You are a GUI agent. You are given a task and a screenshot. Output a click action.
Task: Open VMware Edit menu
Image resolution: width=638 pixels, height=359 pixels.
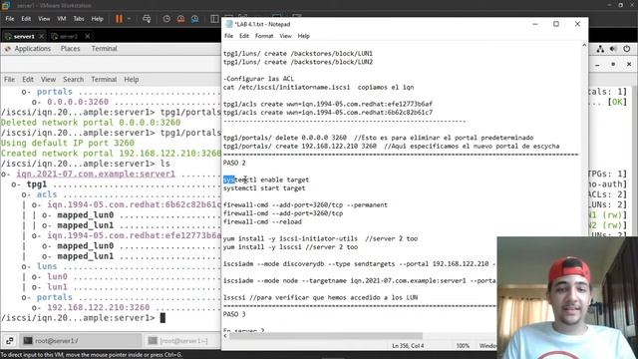[x=26, y=19]
